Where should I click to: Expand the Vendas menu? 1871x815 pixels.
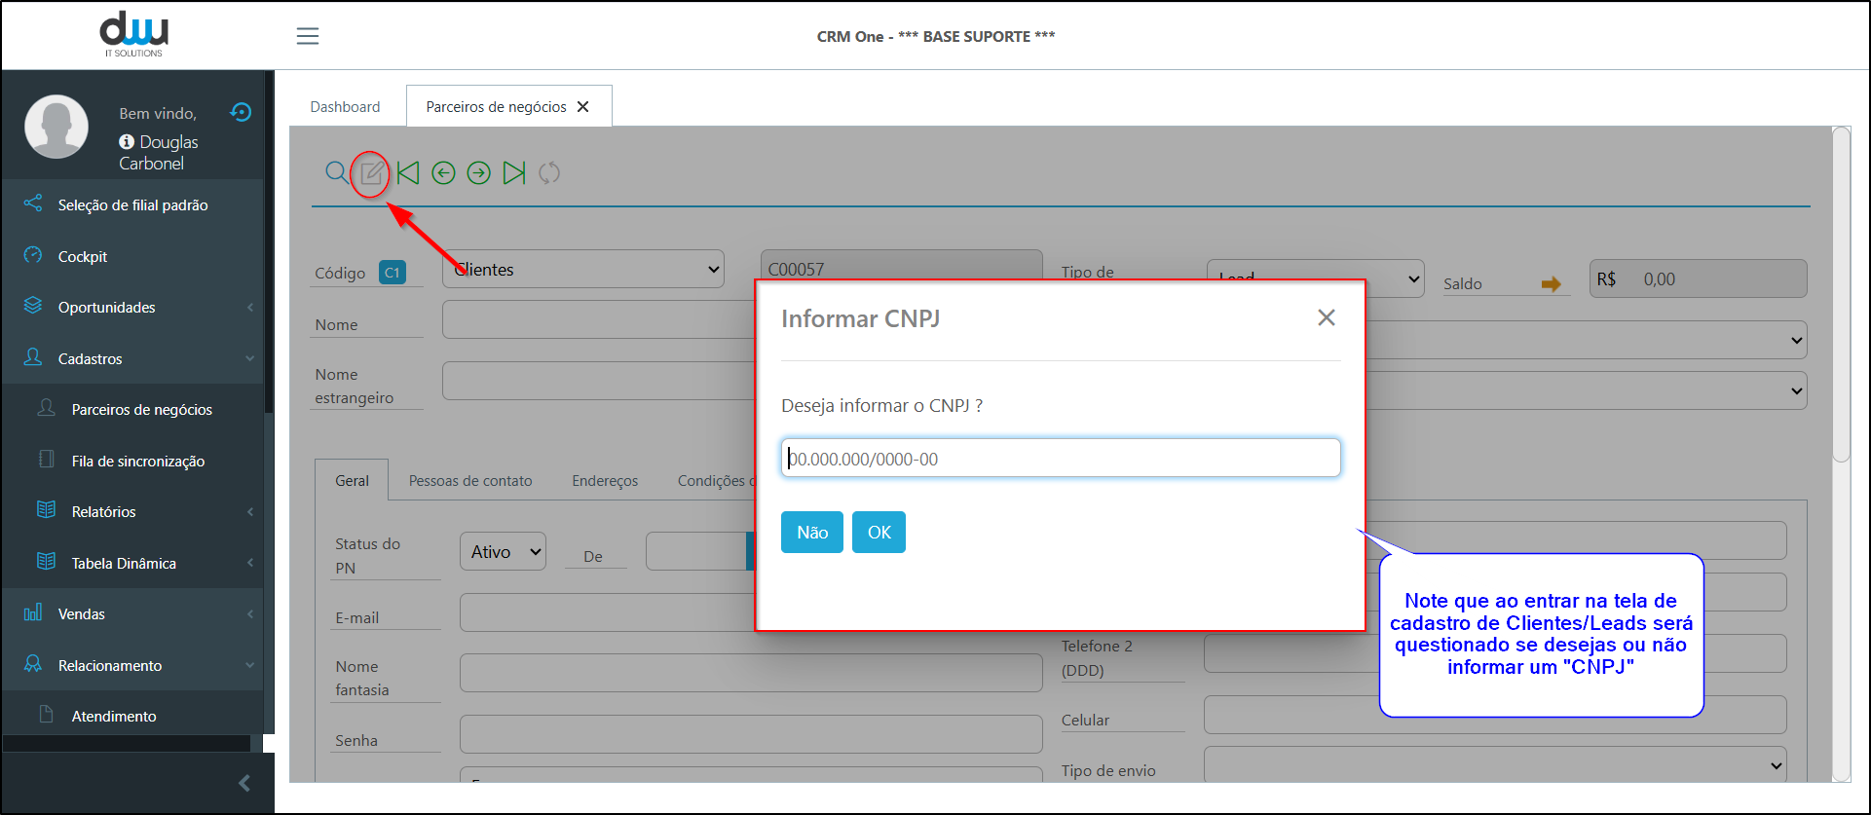pos(133,613)
